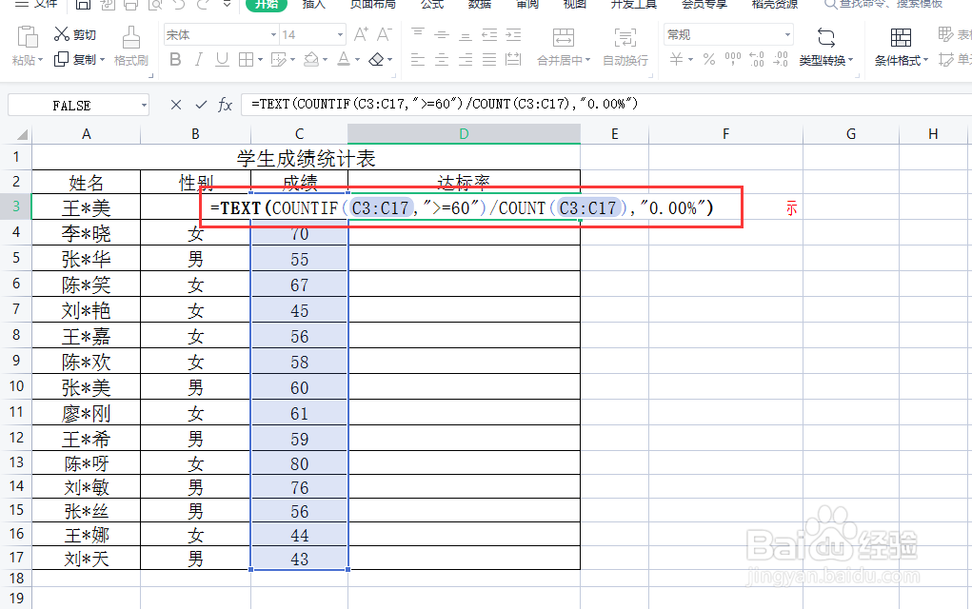This screenshot has width=972, height=609.
Task: Switch to the 视图 tab
Action: [x=575, y=4]
